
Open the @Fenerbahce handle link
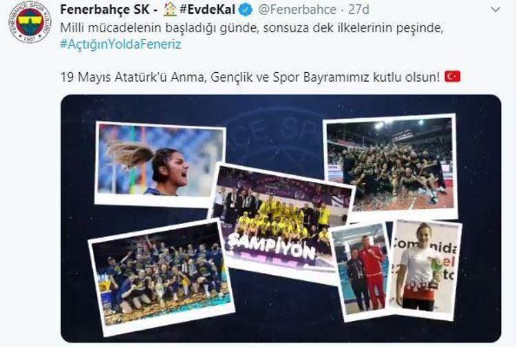coord(297,10)
